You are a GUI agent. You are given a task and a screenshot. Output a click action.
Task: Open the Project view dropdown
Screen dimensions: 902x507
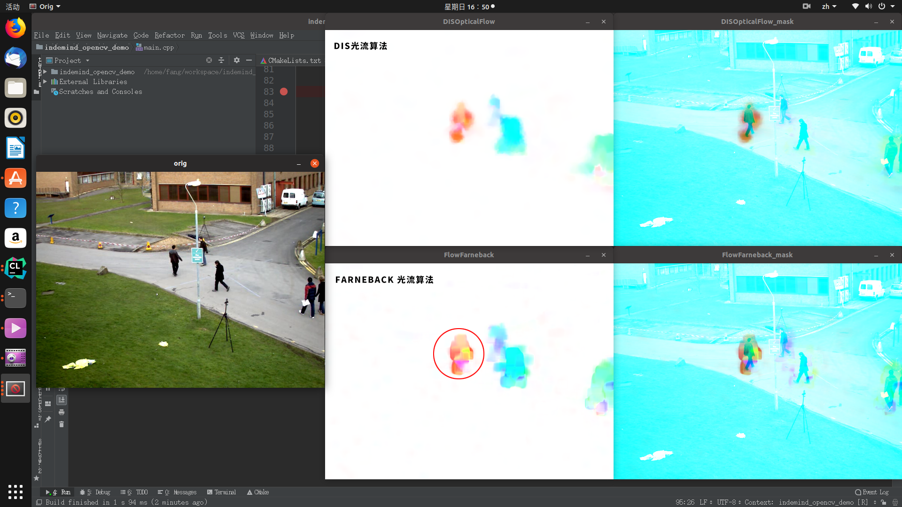(87, 60)
